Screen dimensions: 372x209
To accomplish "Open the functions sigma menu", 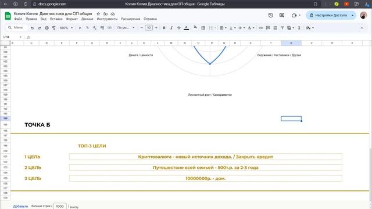I will click(x=299, y=28).
